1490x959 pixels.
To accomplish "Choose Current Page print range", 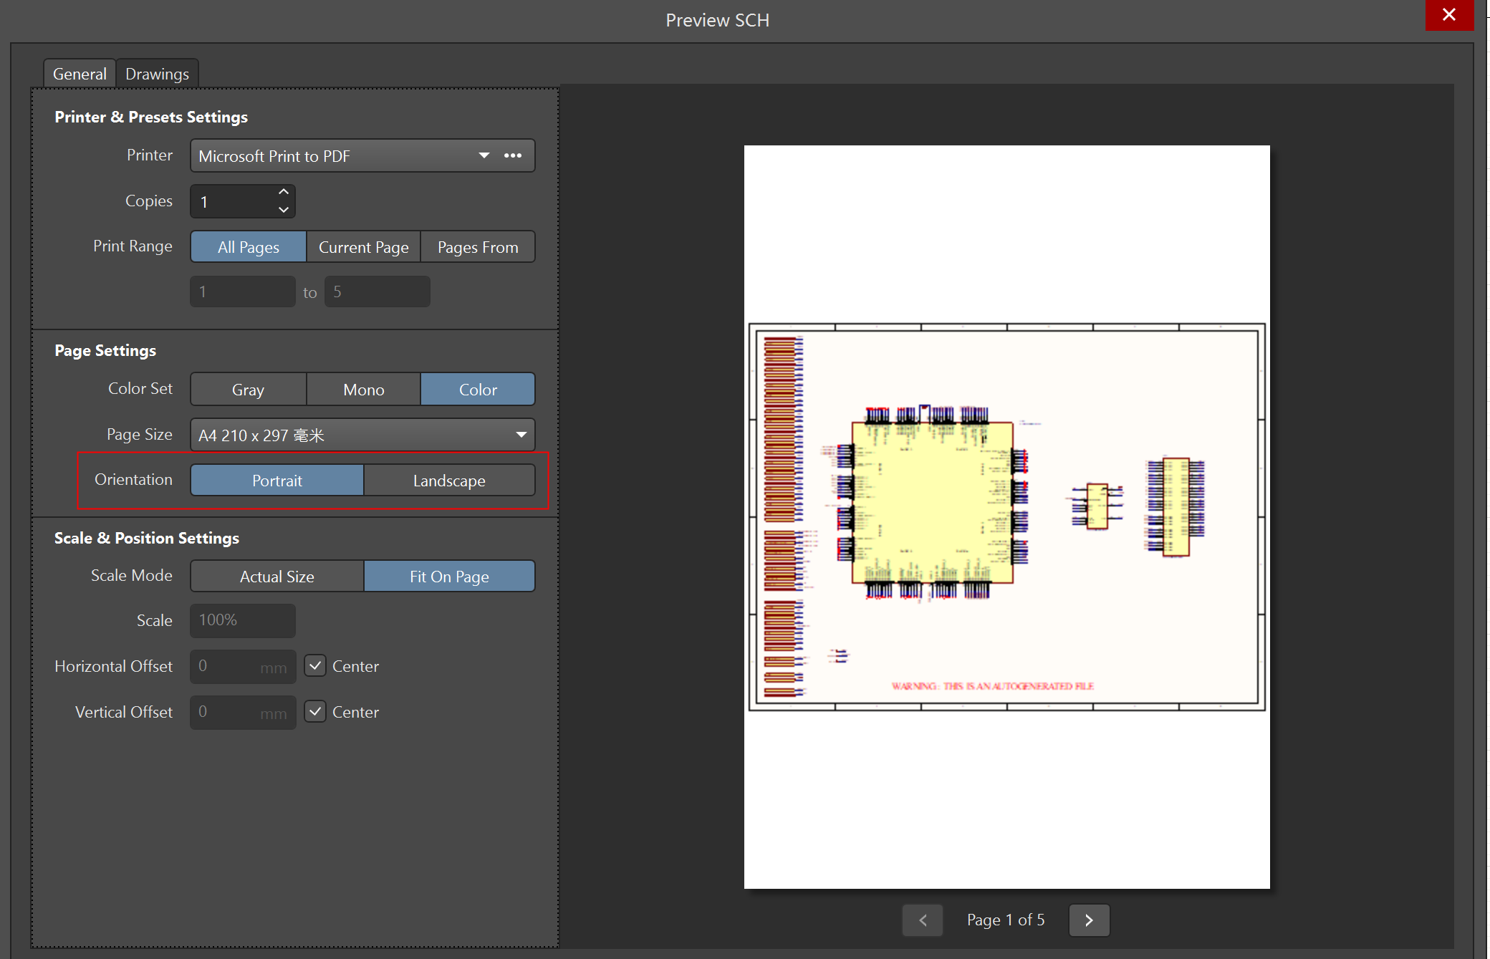I will coord(363,247).
